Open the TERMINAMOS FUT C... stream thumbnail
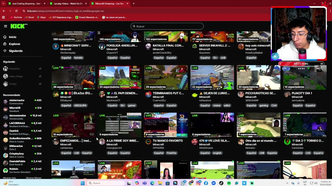The height and width of the screenshot is (186, 332). click(166, 77)
